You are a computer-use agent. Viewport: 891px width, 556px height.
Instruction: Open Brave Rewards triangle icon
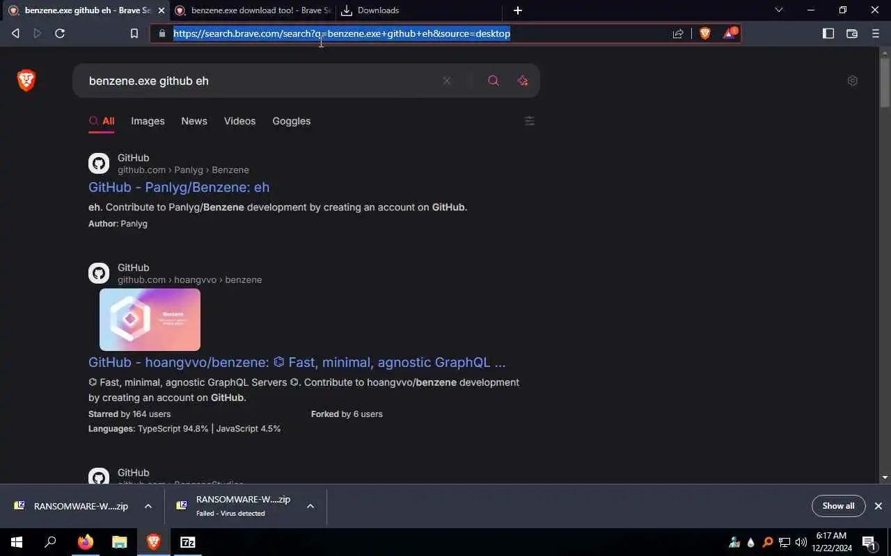tap(729, 33)
